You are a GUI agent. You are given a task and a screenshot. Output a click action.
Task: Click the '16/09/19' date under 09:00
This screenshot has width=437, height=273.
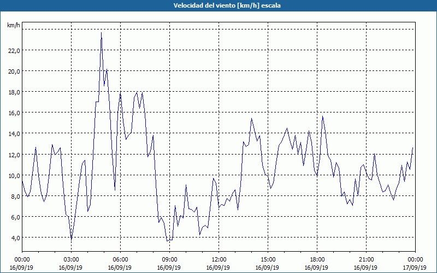point(169,268)
